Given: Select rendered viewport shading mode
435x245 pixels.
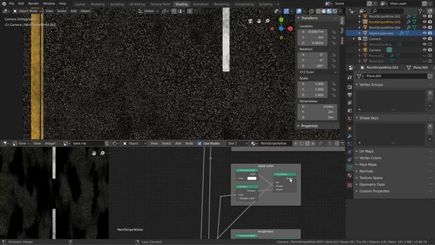Looking at the screenshot, I should click(335, 11).
